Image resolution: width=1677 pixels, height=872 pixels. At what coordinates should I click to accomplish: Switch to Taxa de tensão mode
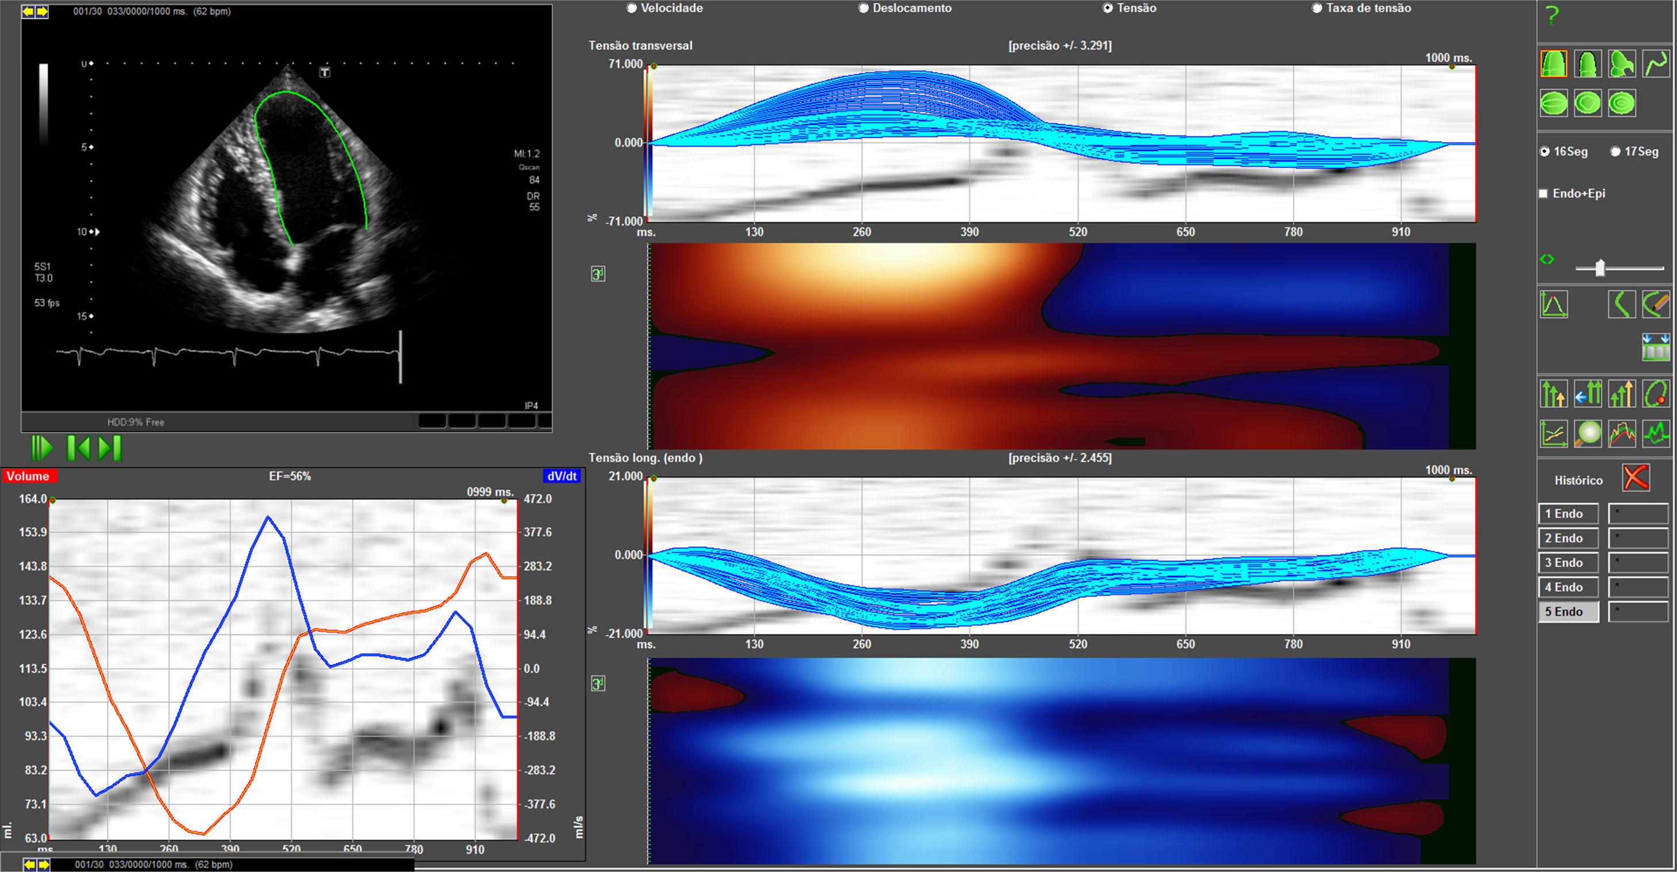click(1317, 9)
